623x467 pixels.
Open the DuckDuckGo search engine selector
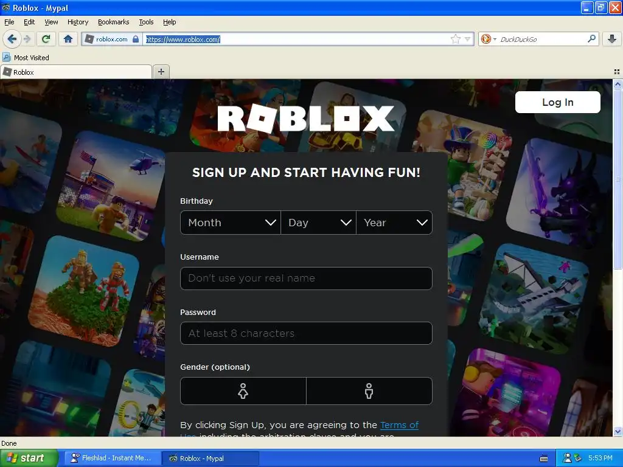489,39
